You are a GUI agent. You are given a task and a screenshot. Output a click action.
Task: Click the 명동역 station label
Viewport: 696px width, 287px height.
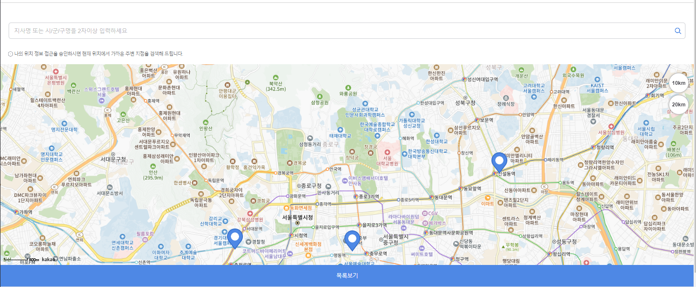point(340,255)
